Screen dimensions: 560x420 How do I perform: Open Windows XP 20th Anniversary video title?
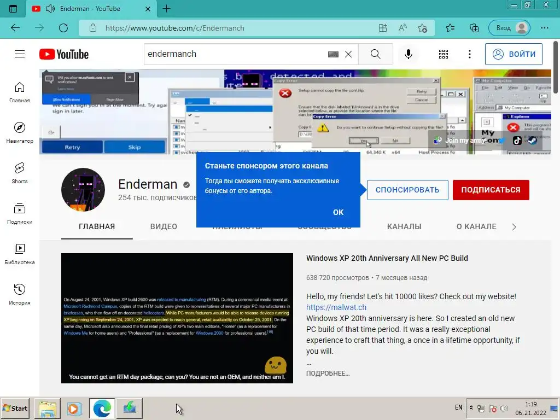click(x=387, y=258)
